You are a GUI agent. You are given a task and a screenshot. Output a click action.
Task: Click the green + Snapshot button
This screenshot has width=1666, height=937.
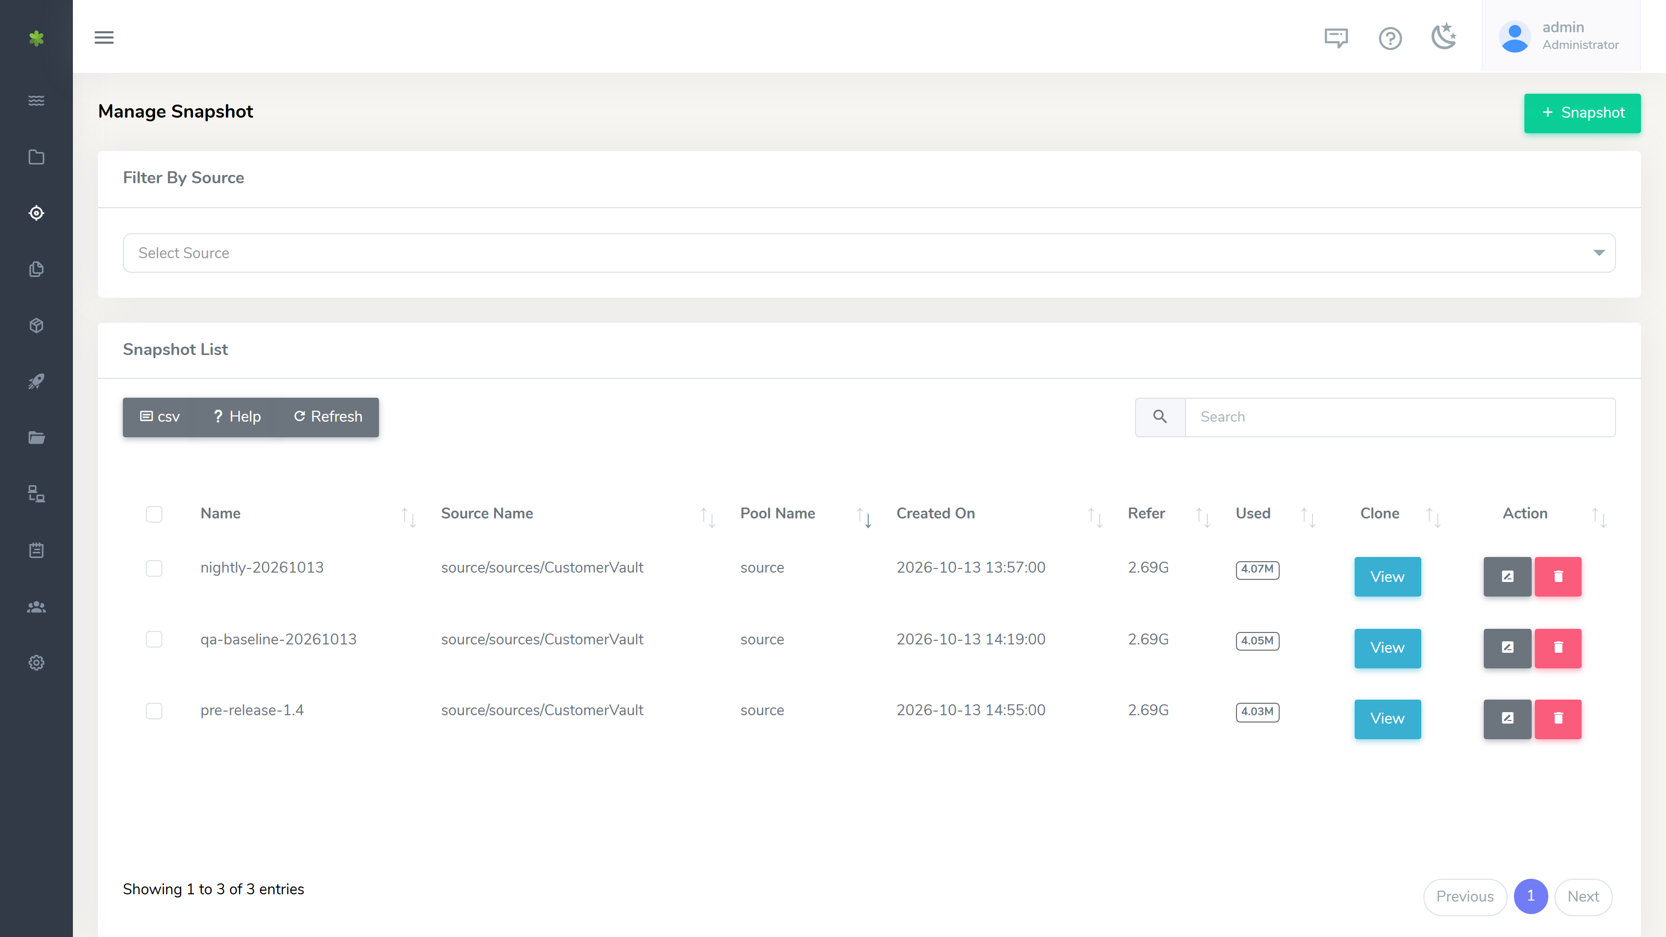pos(1582,113)
